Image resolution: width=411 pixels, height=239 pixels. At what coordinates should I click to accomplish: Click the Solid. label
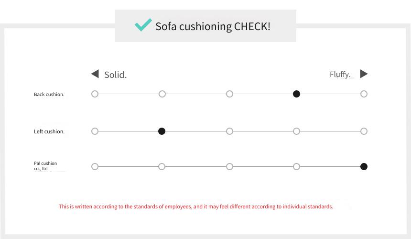pos(116,75)
